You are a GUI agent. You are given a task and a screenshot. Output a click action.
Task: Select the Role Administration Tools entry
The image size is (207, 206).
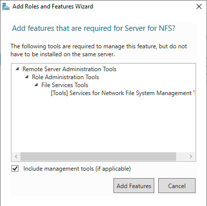pyautogui.click(x=65, y=77)
